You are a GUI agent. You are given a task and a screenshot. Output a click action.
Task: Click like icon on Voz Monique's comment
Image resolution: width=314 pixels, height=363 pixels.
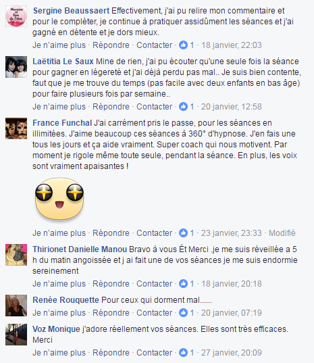coord(183,353)
